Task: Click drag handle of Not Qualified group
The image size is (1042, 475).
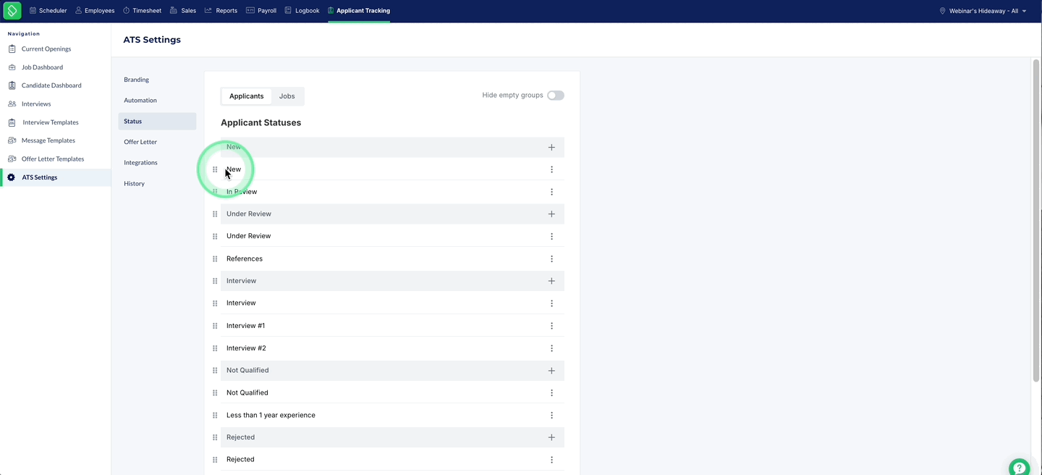Action: pos(215,371)
